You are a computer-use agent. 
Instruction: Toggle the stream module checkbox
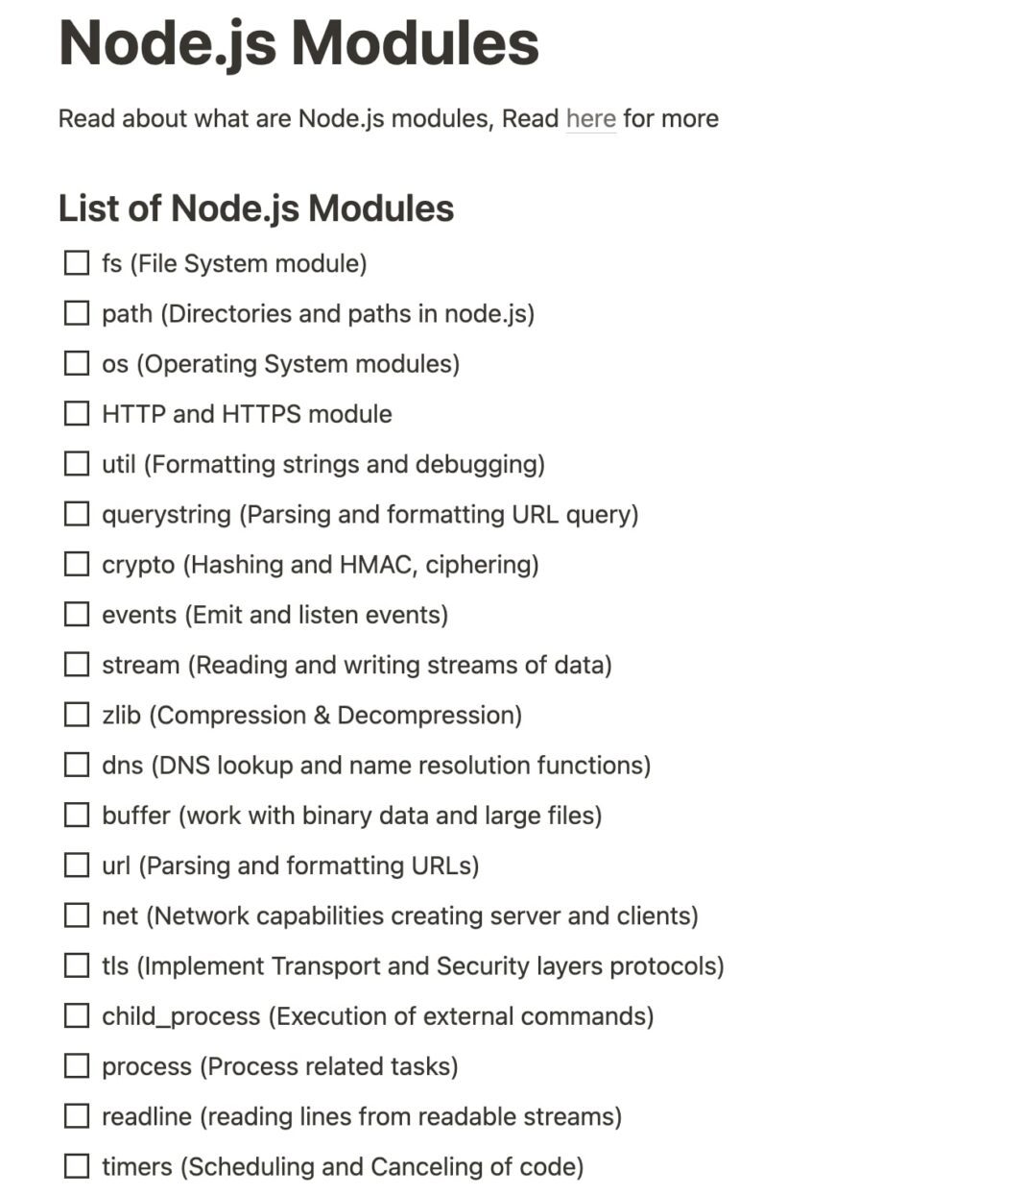77,664
